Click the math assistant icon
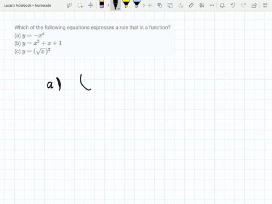This screenshot has width=272, height=204. click(x=202, y=5)
